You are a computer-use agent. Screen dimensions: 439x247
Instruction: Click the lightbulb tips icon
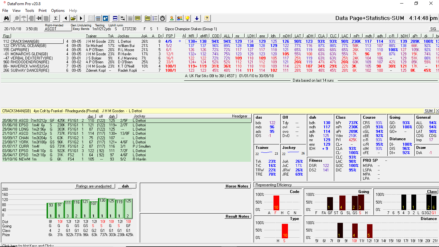pyautogui.click(x=187, y=18)
